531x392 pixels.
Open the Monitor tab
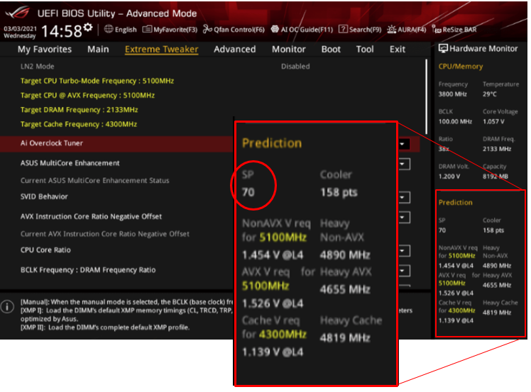(289, 50)
